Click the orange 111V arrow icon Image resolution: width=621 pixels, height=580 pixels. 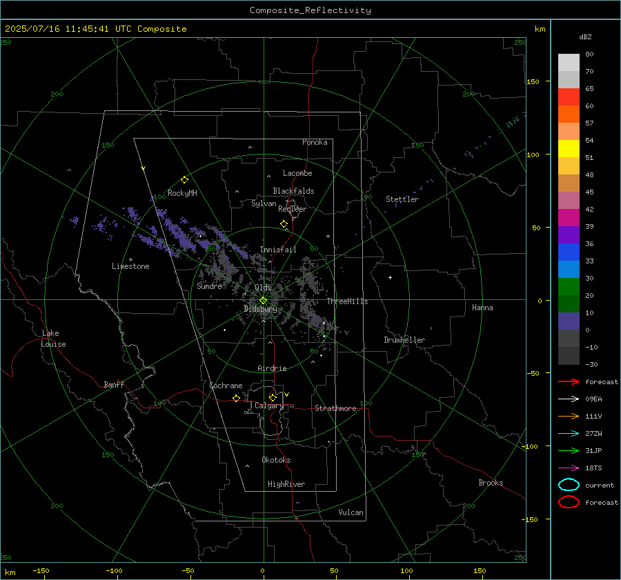click(569, 416)
